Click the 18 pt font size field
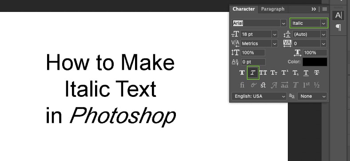The height and width of the screenshot is (161, 350). point(256,34)
